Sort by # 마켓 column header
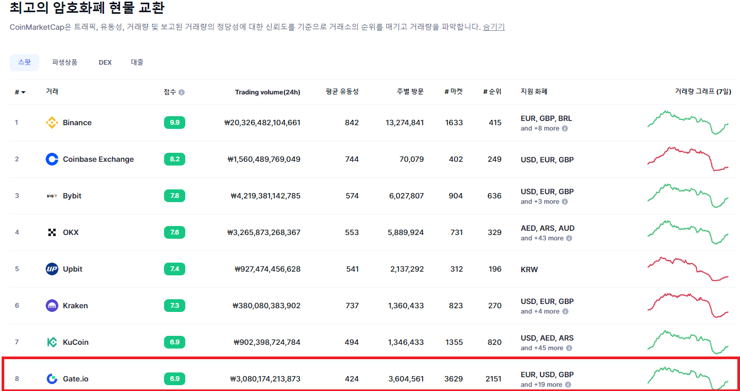740x391 pixels. pos(453,92)
